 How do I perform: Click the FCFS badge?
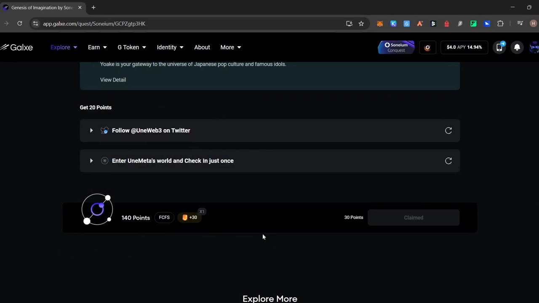click(164, 218)
